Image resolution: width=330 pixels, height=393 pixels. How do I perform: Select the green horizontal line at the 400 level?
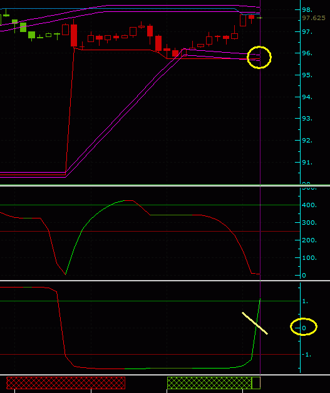[x=150, y=205]
